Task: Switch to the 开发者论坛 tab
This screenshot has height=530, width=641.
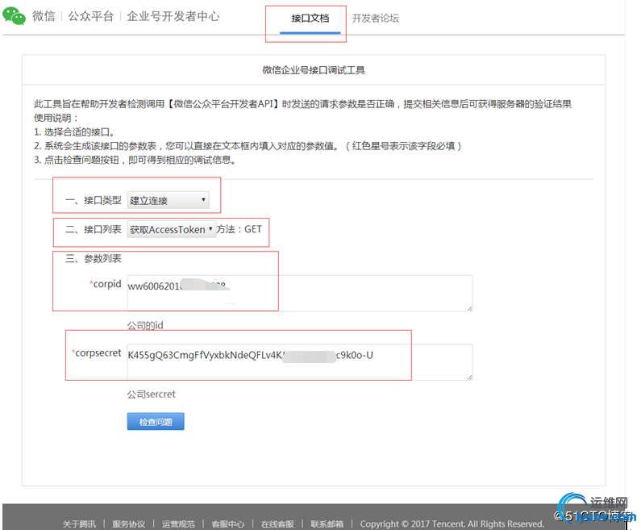Action: pyautogui.click(x=375, y=19)
